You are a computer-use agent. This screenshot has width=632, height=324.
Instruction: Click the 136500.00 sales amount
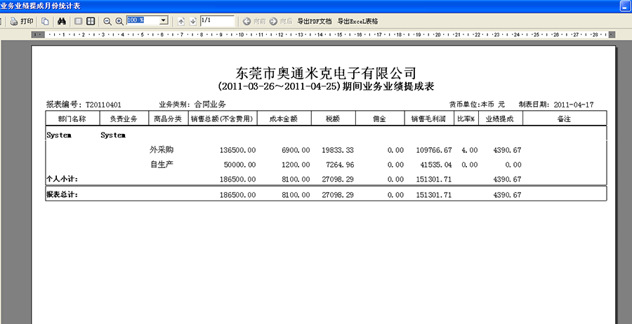click(237, 150)
